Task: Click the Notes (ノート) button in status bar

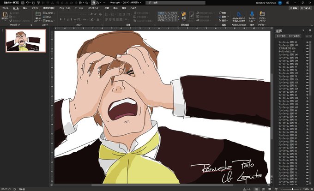Action: (x=247, y=189)
